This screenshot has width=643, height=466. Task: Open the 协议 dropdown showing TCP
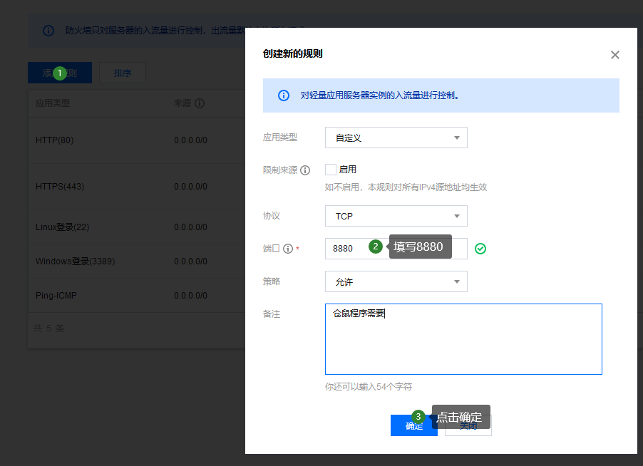(x=396, y=216)
